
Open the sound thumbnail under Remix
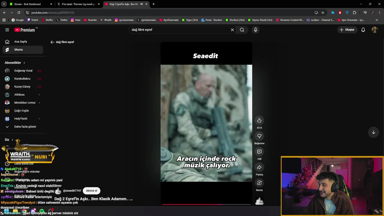(259, 201)
